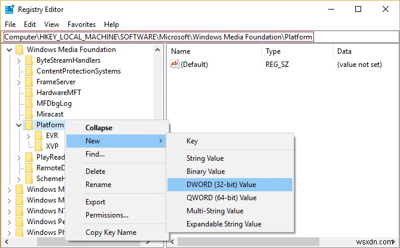Open the Favorites menu
This screenshot has width=400, height=248.
81,25
